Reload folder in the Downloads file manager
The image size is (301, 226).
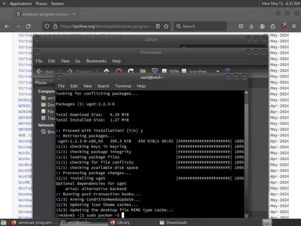[131, 71]
